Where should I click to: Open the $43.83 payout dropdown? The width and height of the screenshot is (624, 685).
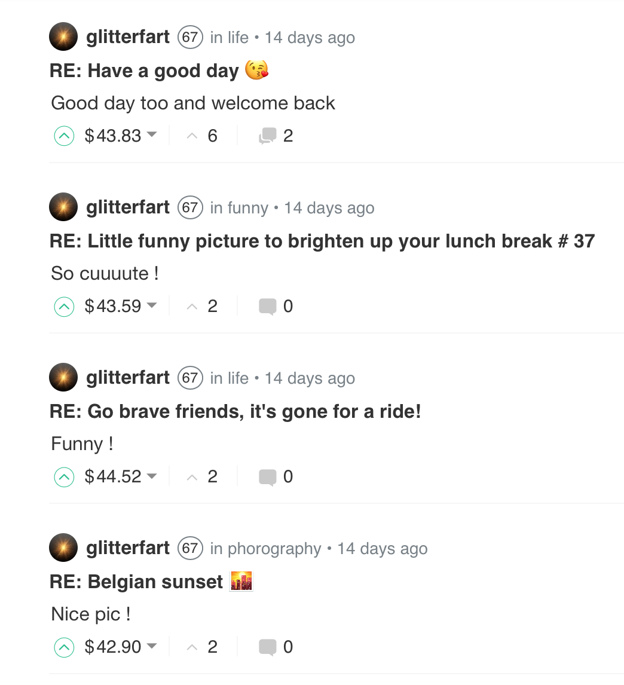tap(152, 135)
